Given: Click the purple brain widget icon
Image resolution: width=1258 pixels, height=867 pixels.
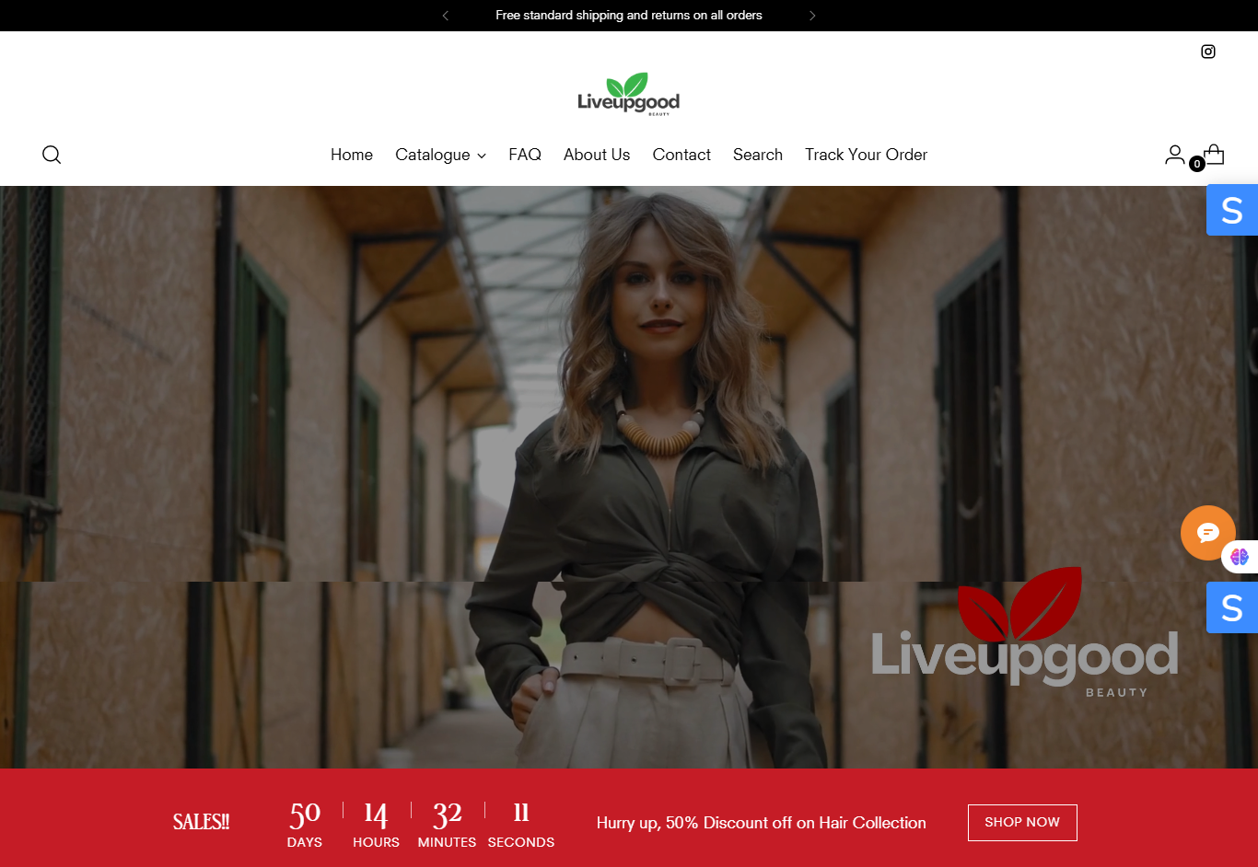Looking at the screenshot, I should coord(1240,557).
